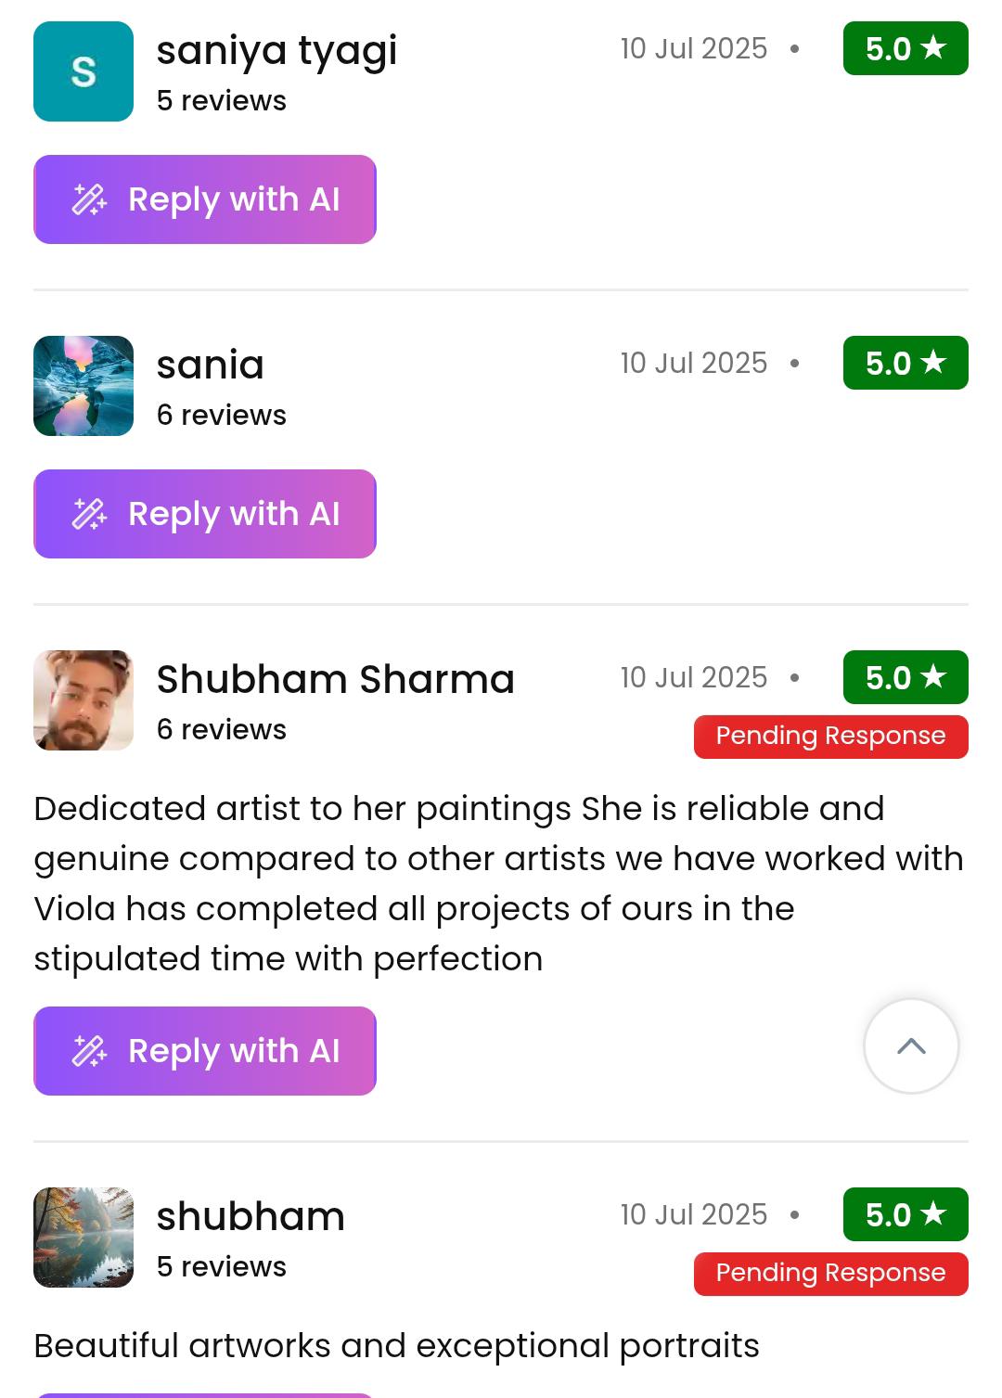Image resolution: width=1002 pixels, height=1398 pixels.
Task: Open reviewer name Shubham Sharma
Action: tap(335, 679)
